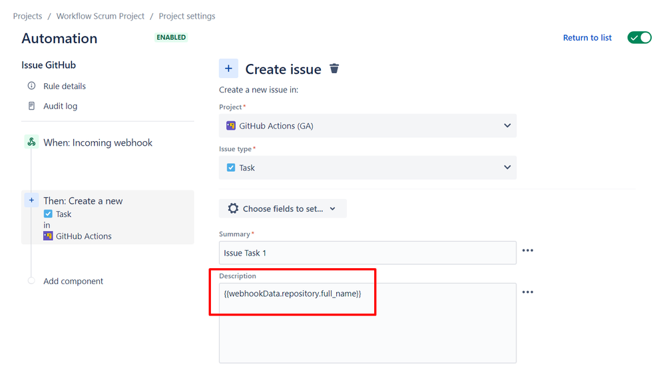The image size is (665, 378).
Task: Click Return to list link
Action: point(587,38)
